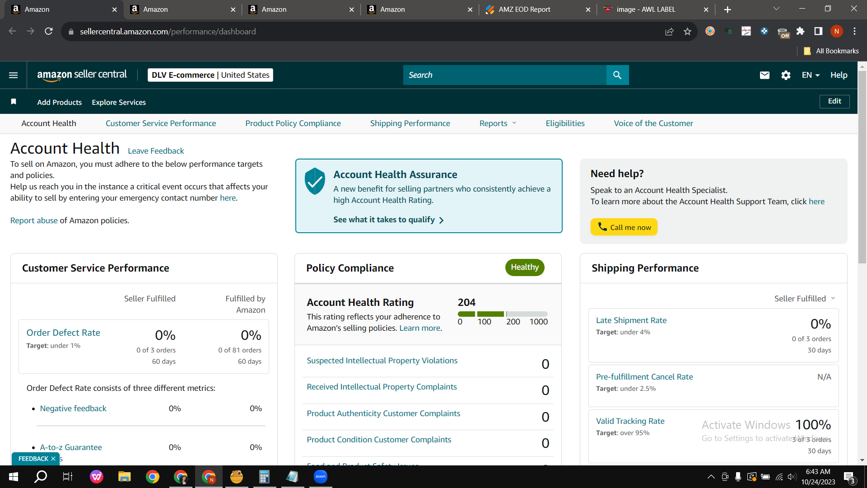
Task: Open DLV E-commerce marketplace switcher
Action: tap(210, 75)
